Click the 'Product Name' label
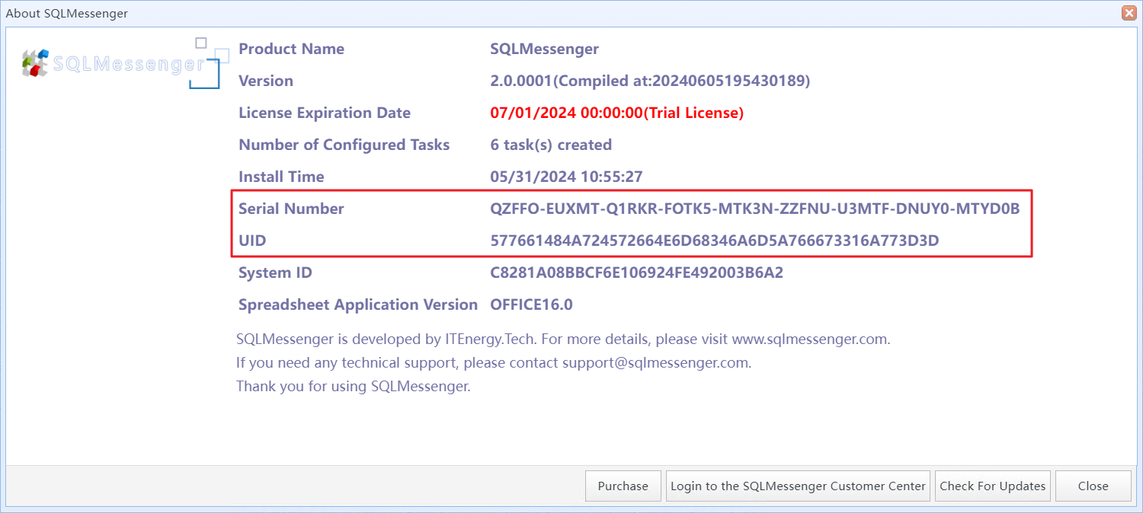The width and height of the screenshot is (1143, 513). tap(291, 49)
